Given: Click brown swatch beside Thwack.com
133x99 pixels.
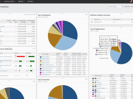Looking at the screenshot, I should click(x=41, y=61).
